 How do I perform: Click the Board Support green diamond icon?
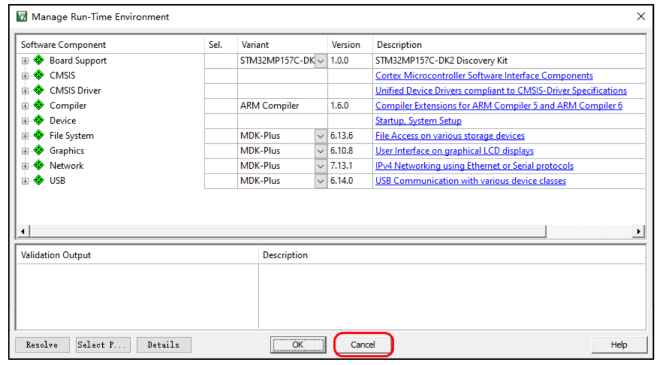[39, 60]
